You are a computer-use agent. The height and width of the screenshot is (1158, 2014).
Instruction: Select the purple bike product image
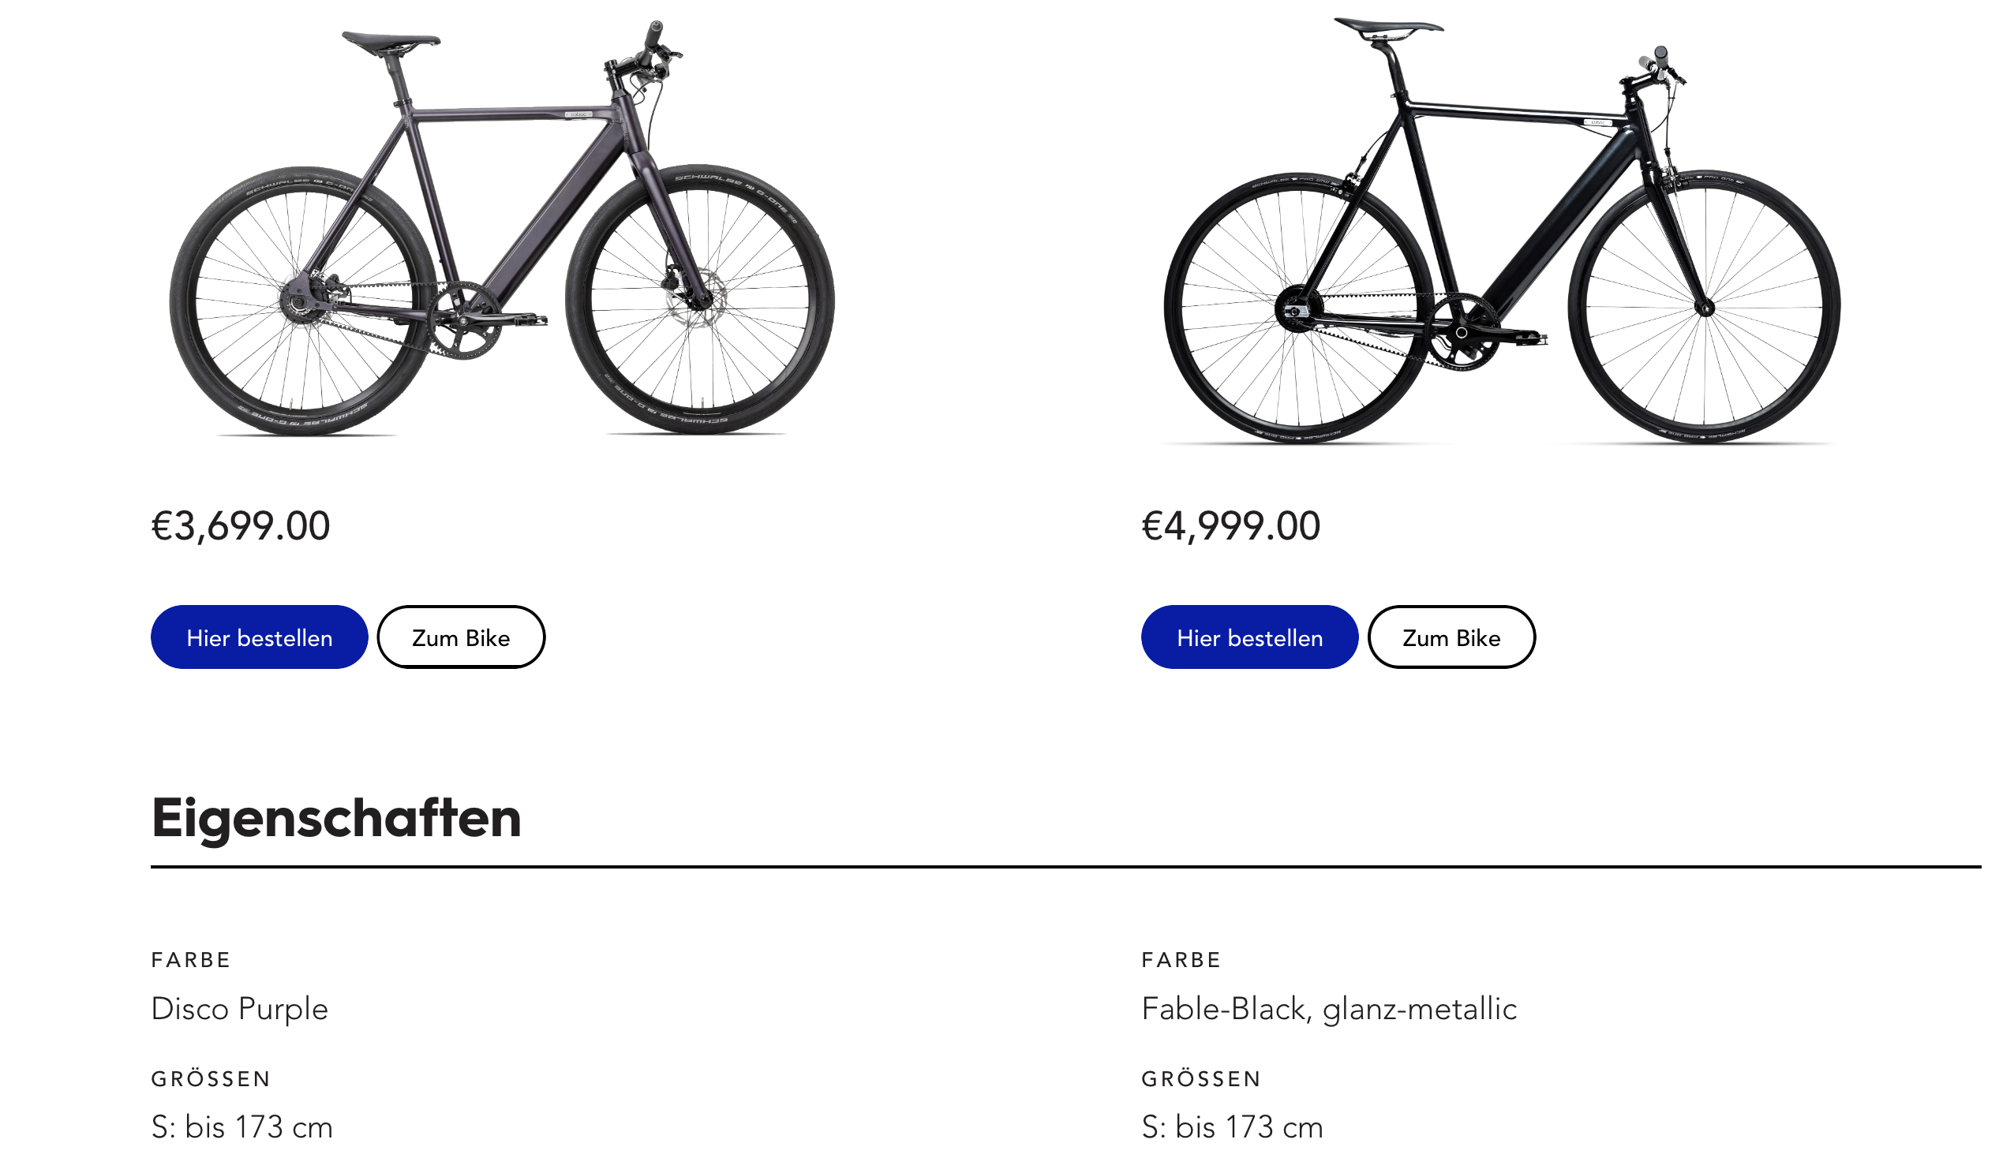point(502,228)
